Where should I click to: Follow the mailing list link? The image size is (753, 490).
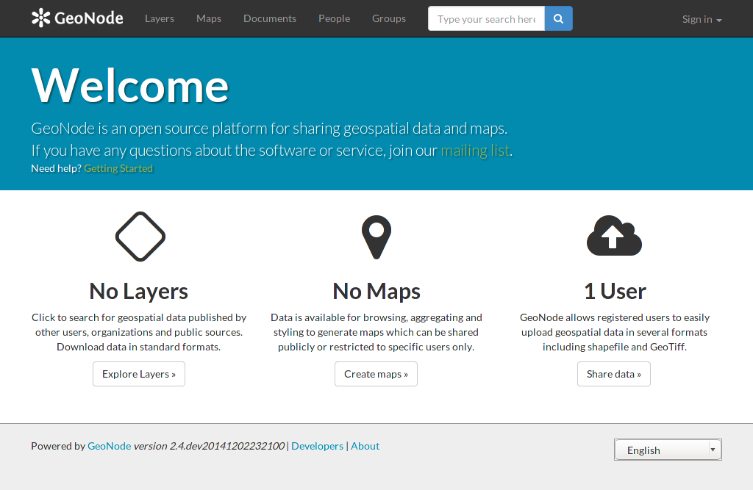(x=475, y=150)
